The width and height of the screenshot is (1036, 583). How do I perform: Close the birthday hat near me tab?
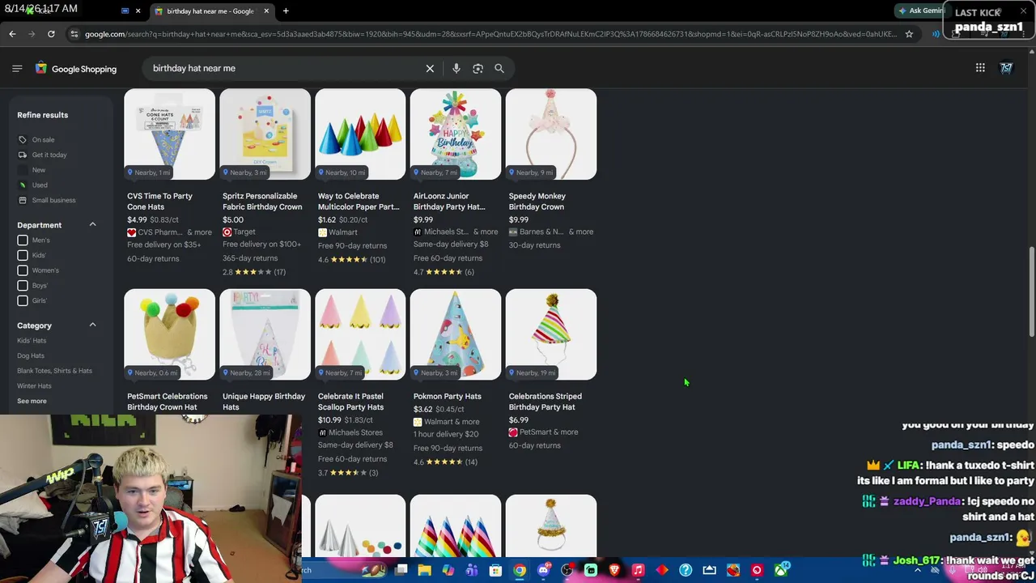[266, 11]
